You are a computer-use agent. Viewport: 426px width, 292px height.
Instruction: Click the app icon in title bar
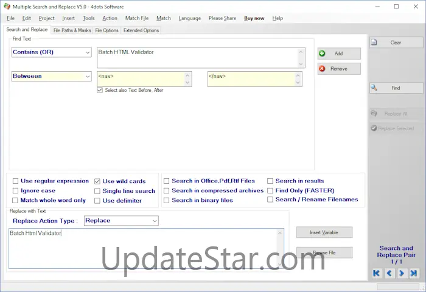(7, 6)
